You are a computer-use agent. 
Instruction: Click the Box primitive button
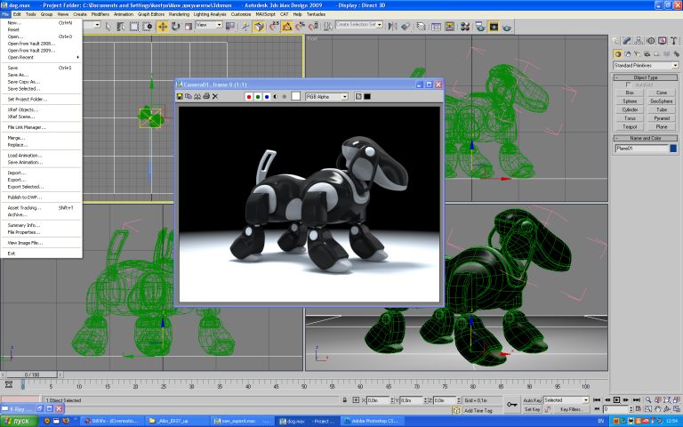[x=630, y=93]
